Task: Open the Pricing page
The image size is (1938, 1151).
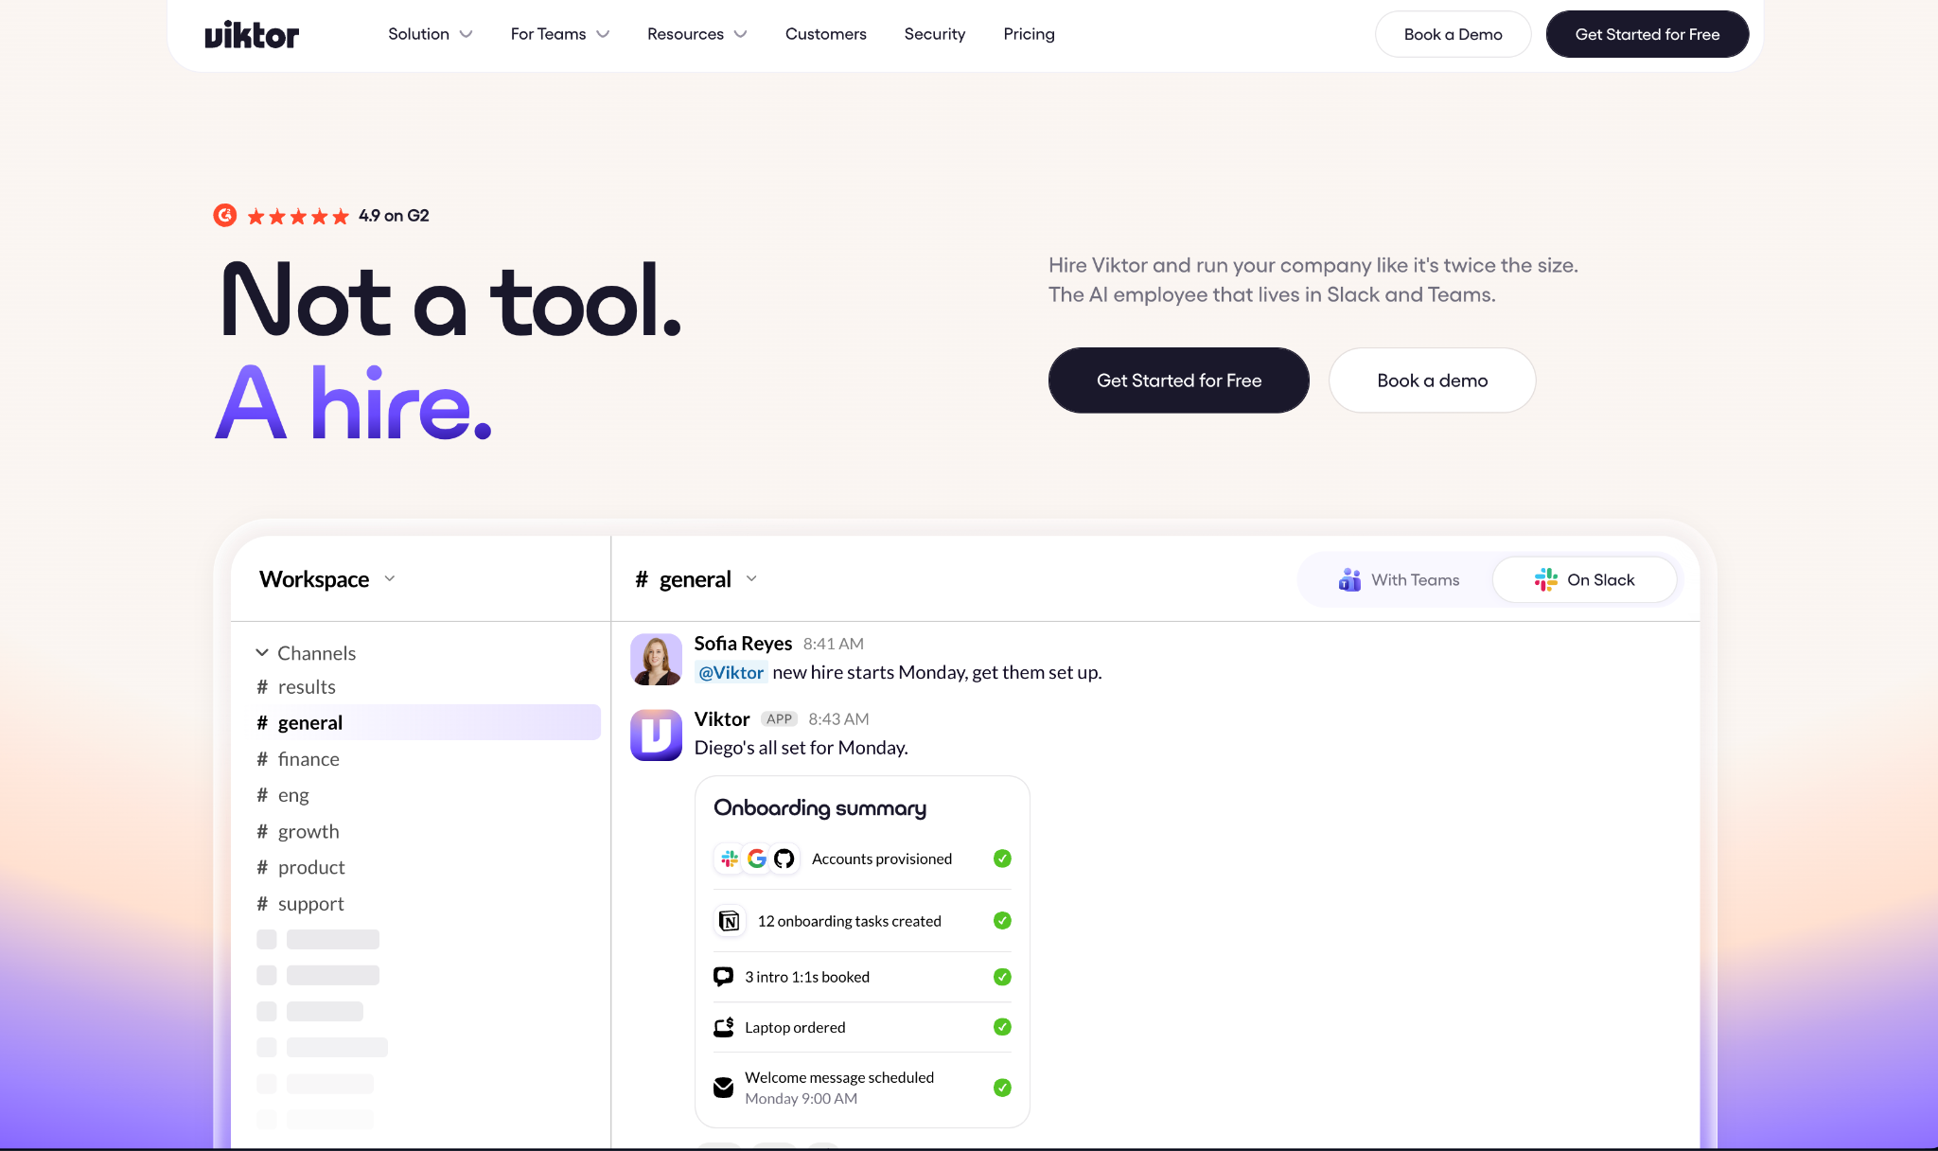Action: pyautogui.click(x=1030, y=34)
